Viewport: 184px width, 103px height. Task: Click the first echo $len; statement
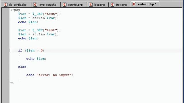click(x=28, y=22)
